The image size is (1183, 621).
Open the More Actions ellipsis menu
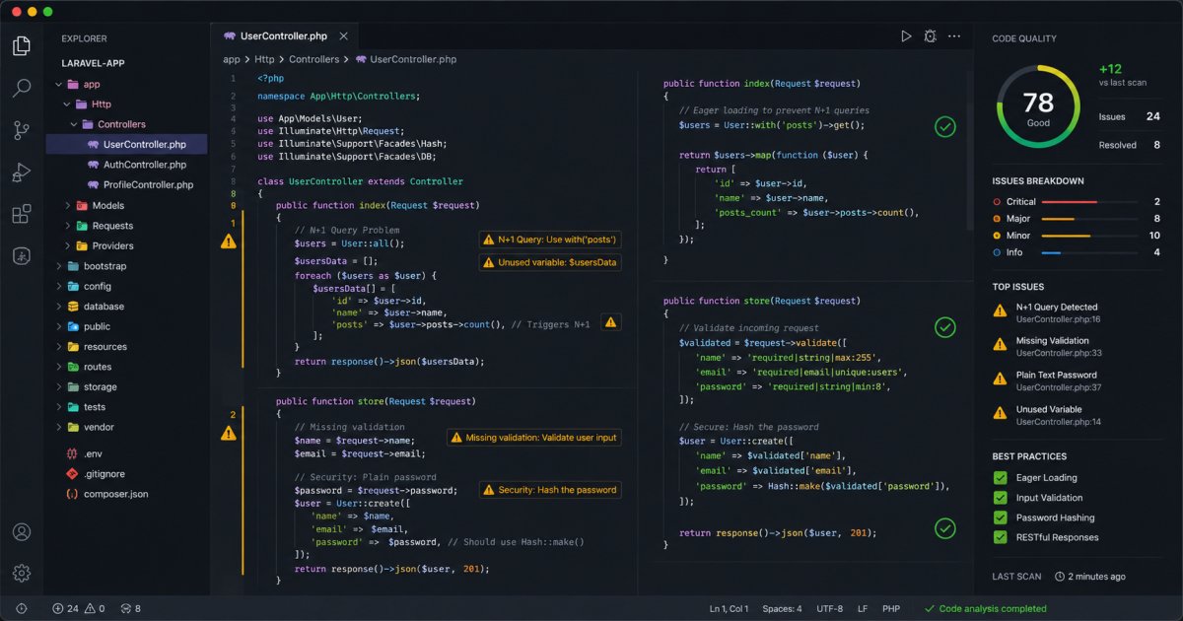[x=954, y=36]
